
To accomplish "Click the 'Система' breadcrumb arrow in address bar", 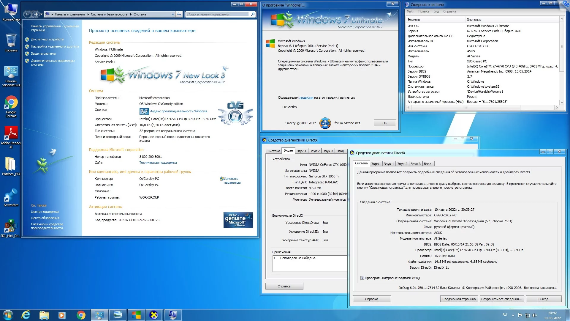I will click(131, 14).
